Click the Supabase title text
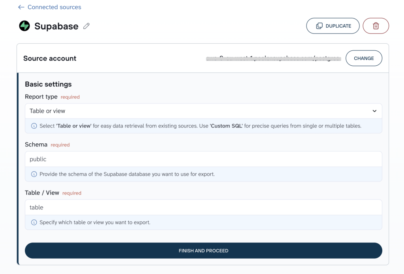Viewport: 404px width, 274px height. point(56,26)
